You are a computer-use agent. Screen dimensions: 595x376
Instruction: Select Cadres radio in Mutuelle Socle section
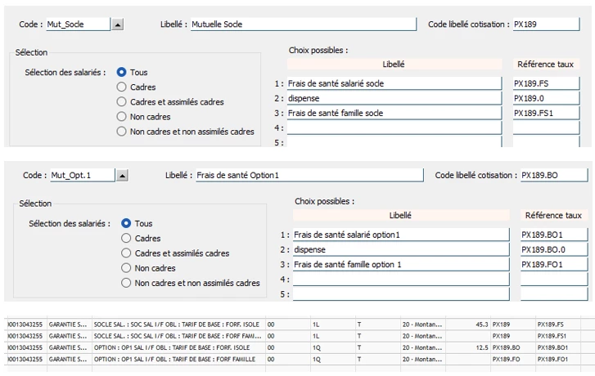[122, 87]
